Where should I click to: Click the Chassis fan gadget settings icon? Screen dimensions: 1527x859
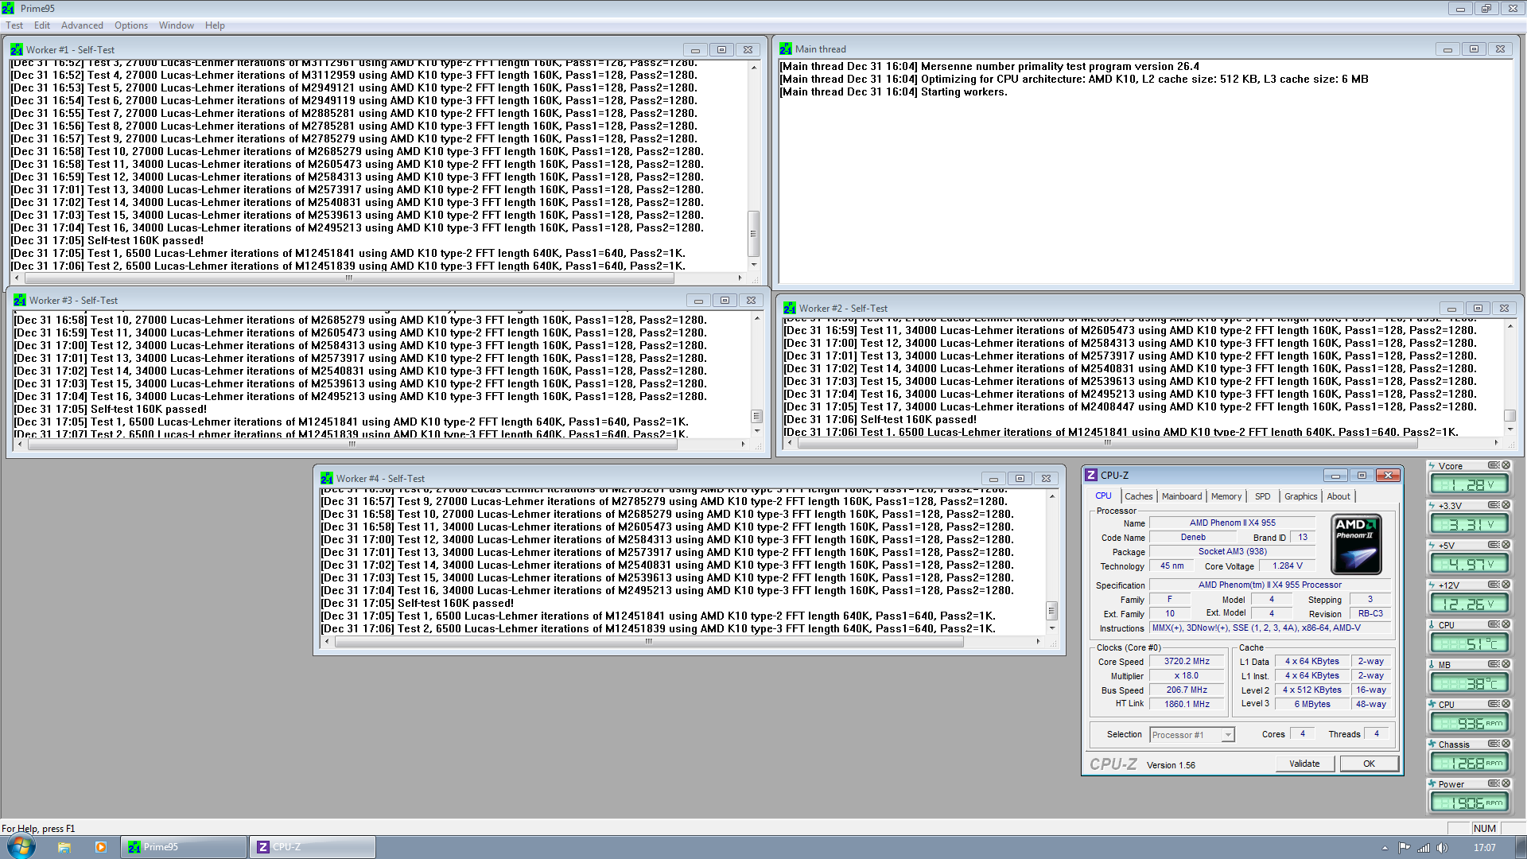coord(1494,744)
